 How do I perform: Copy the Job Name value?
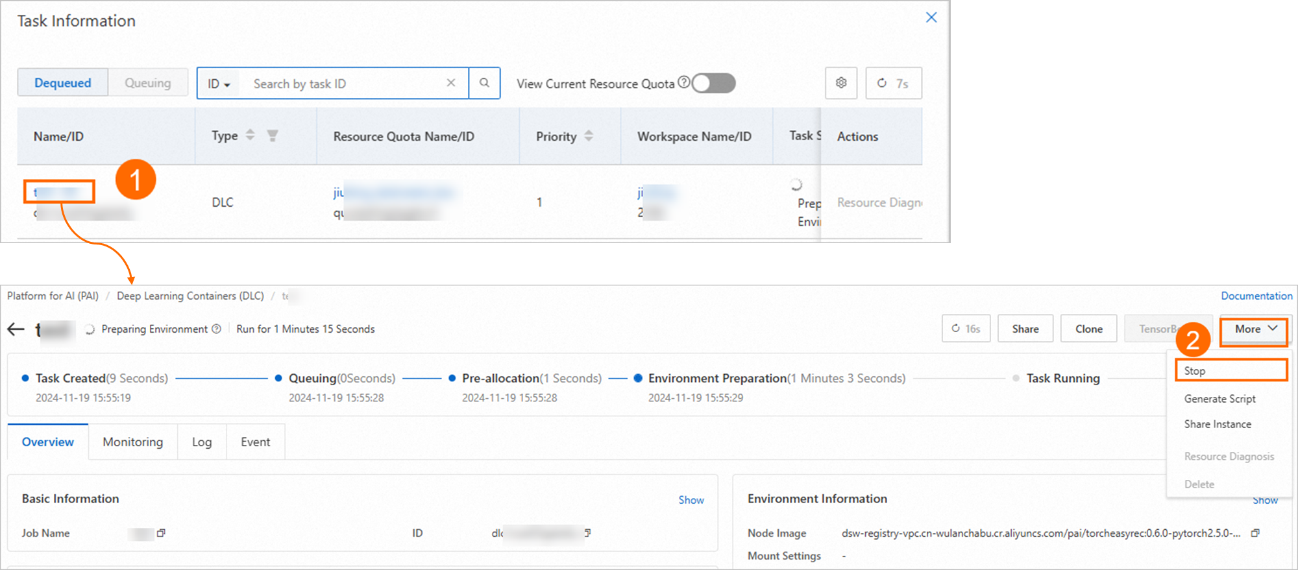[161, 533]
